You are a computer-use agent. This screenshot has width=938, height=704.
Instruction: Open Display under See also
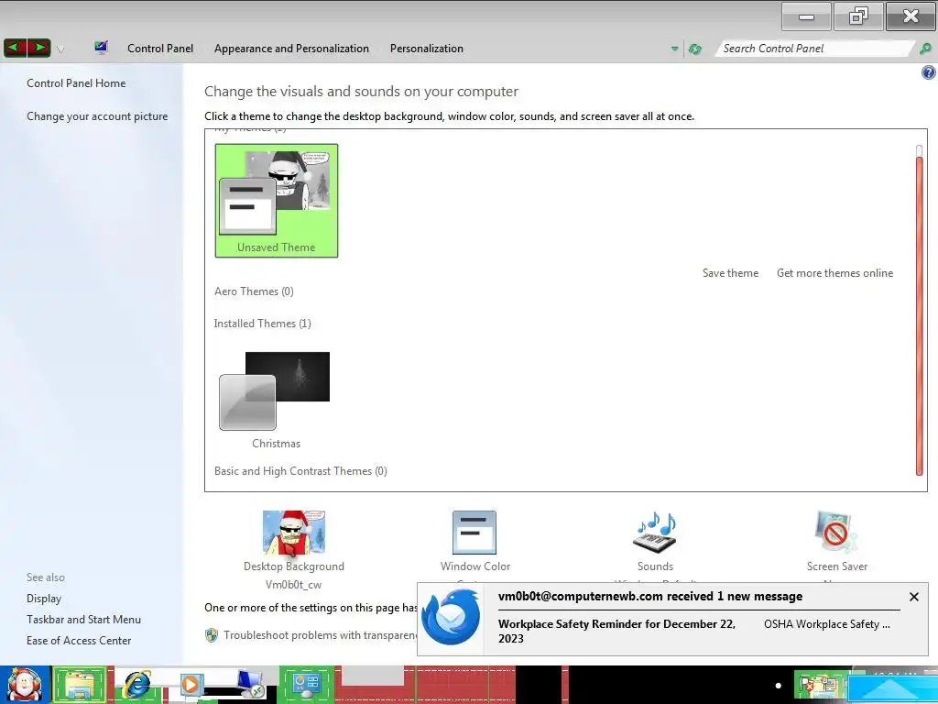point(44,599)
